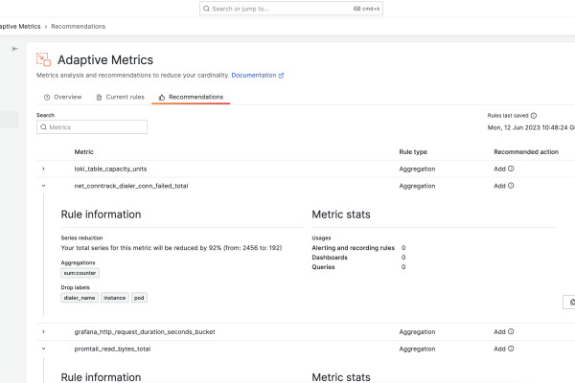Switch to the Overview tab
Screen dimensions: 575x383
(62, 97)
